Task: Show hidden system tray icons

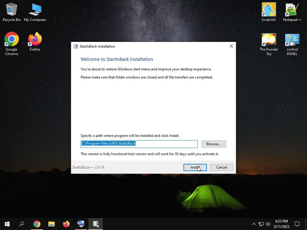Action: pyautogui.click(x=254, y=224)
